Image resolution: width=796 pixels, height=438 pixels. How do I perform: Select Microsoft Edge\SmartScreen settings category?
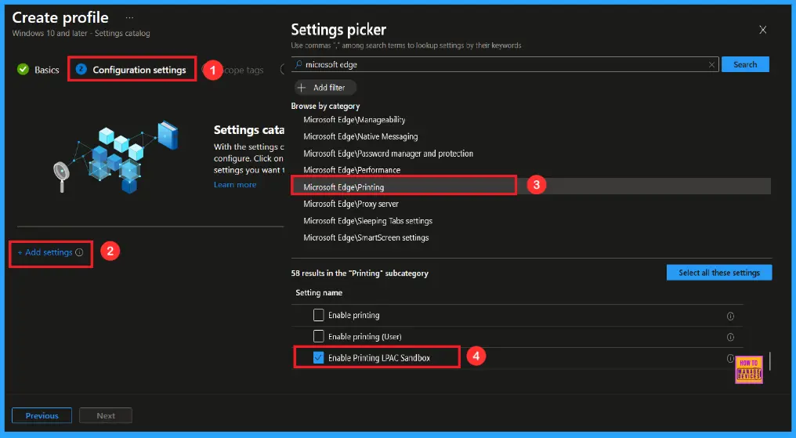coord(366,237)
